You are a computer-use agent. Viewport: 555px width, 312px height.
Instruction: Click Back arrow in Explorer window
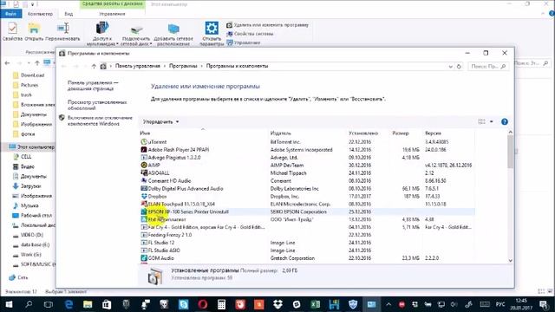tap(8, 63)
